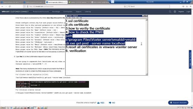Click the Register link

181,12
